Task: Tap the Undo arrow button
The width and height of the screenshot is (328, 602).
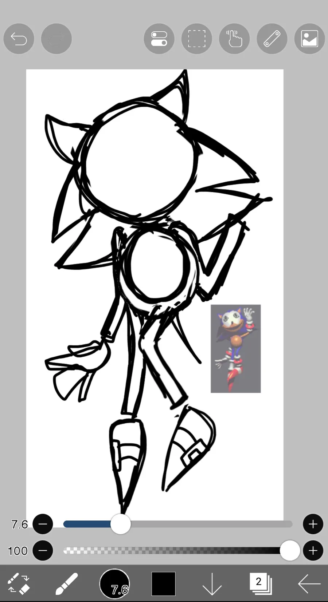Action: [19, 39]
